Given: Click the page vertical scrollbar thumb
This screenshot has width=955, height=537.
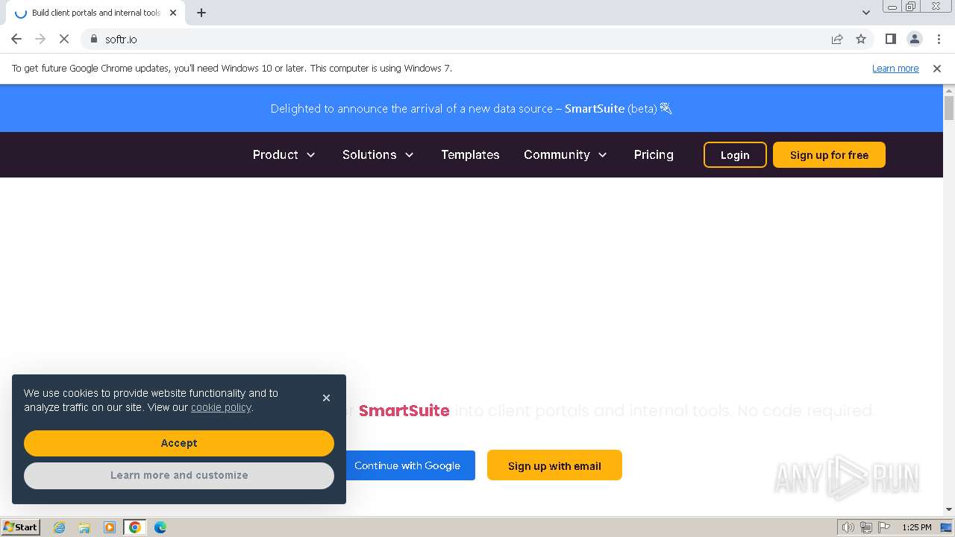Looking at the screenshot, I should [949, 107].
